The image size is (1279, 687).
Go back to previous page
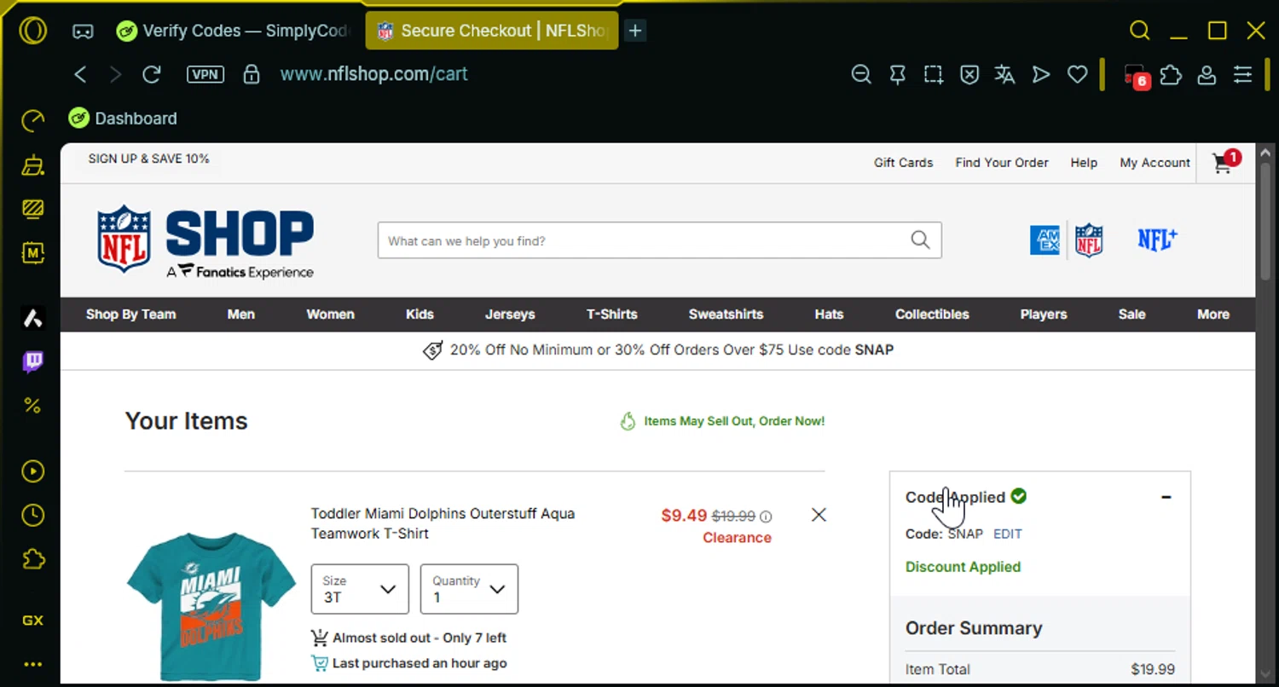click(x=81, y=74)
